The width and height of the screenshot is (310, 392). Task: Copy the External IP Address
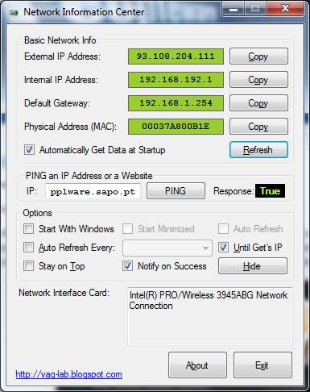258,56
